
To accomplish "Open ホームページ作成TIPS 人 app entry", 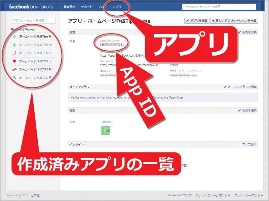I will (35, 61).
